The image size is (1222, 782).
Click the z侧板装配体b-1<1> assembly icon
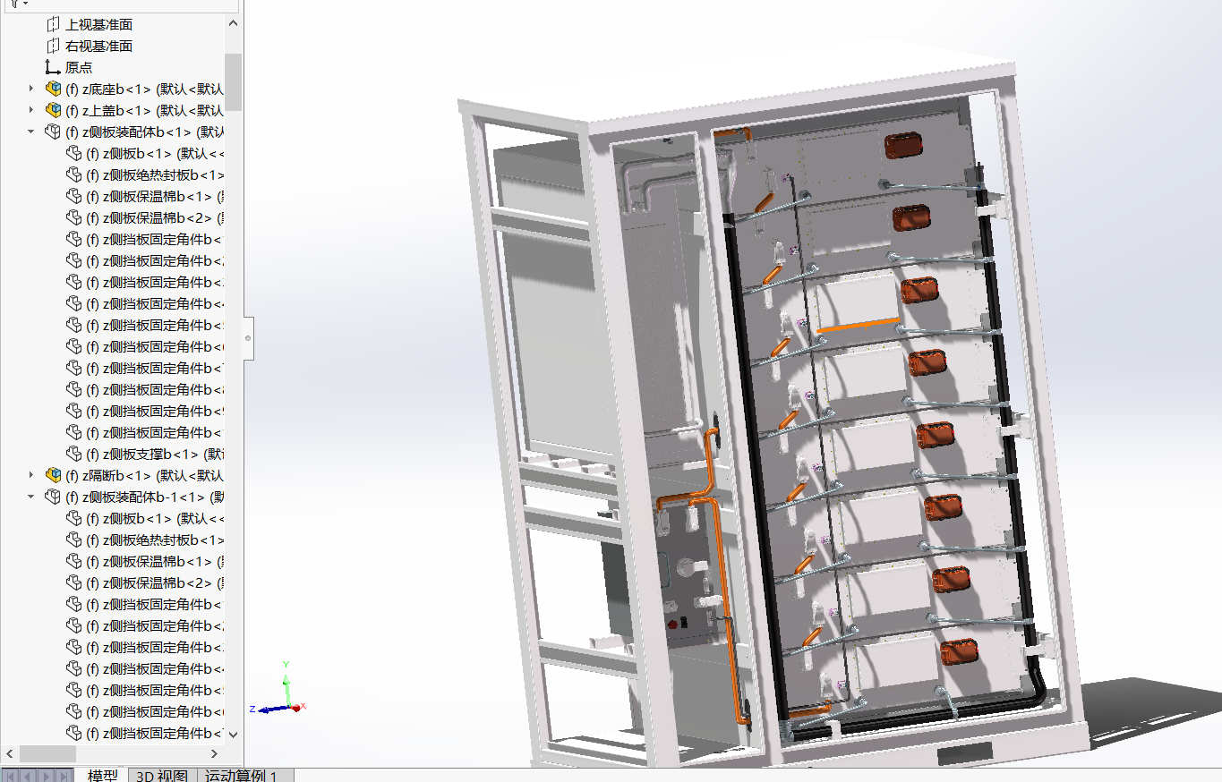53,497
